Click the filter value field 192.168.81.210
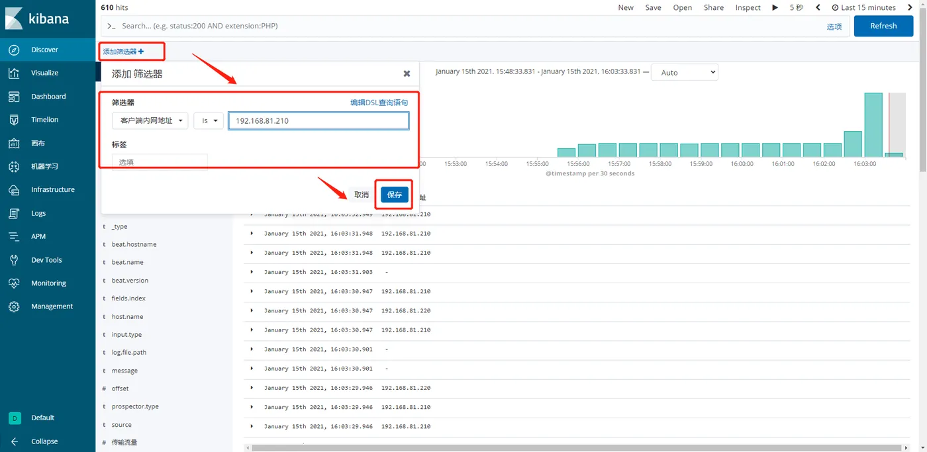 click(x=318, y=121)
